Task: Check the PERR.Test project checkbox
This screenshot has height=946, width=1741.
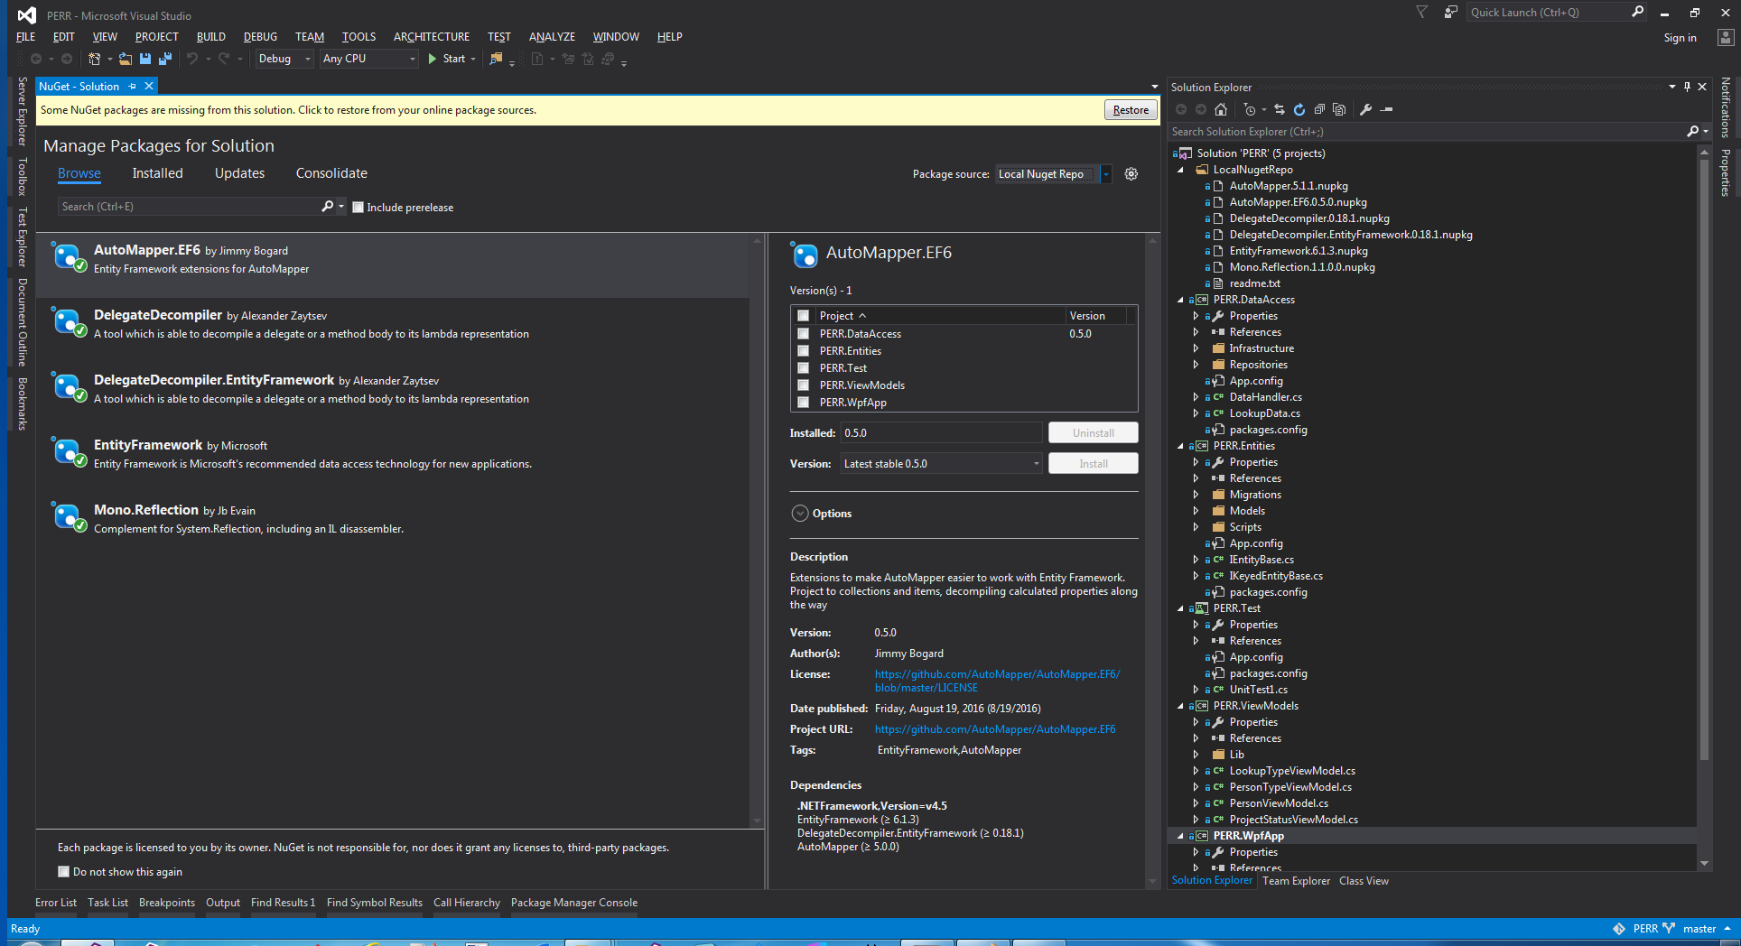Action: click(803, 368)
